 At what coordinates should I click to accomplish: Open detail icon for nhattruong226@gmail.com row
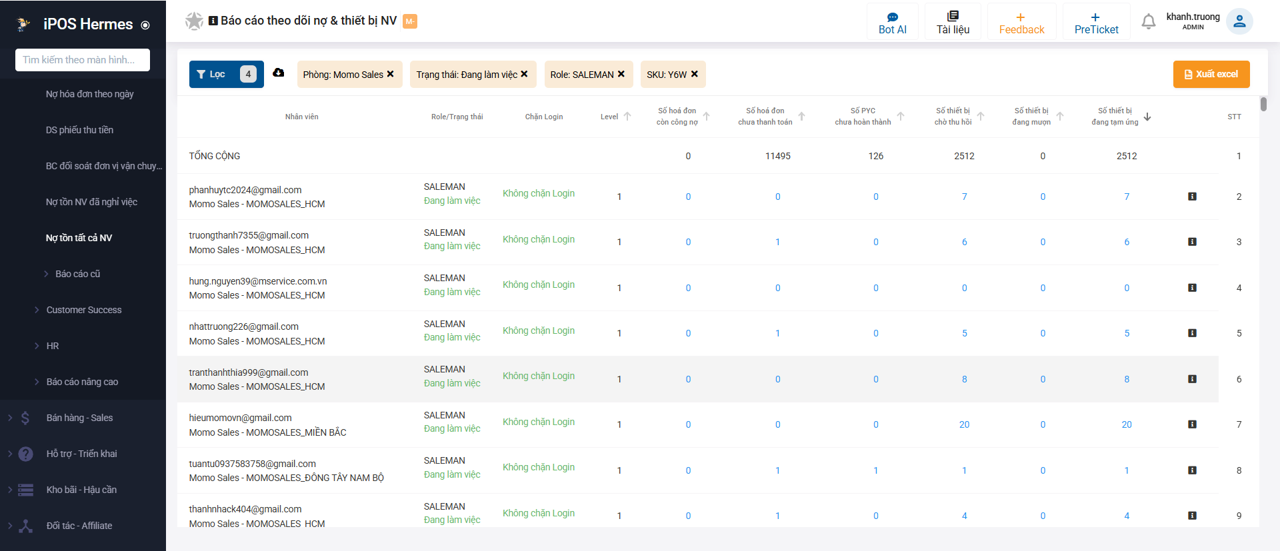tap(1193, 333)
